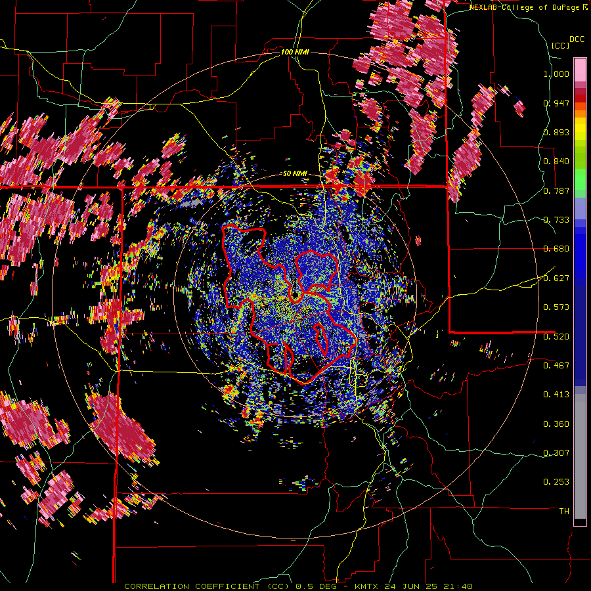Select the 0.787 scale value

click(x=556, y=190)
